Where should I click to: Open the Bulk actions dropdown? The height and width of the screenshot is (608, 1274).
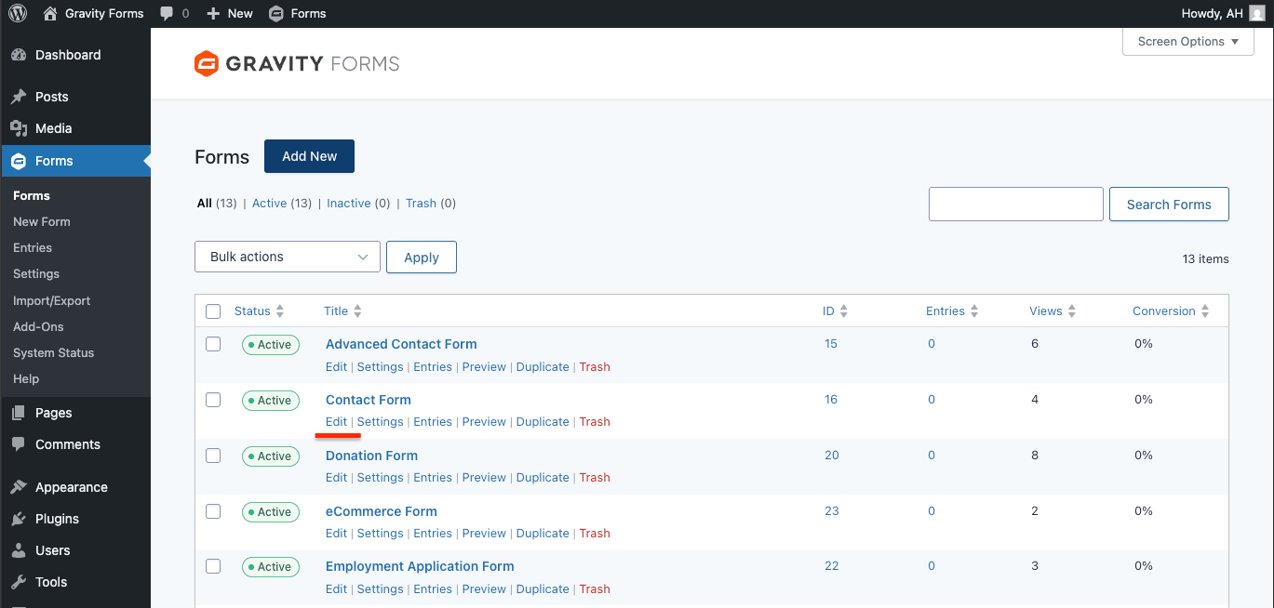[x=287, y=257]
